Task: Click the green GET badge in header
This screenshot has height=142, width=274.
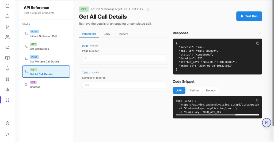Action: 84,9
